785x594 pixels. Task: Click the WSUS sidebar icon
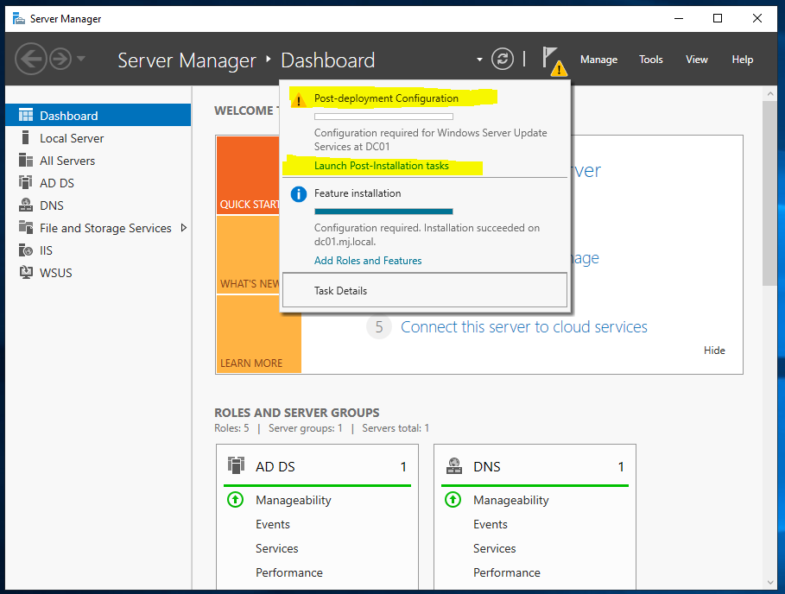[x=26, y=272]
